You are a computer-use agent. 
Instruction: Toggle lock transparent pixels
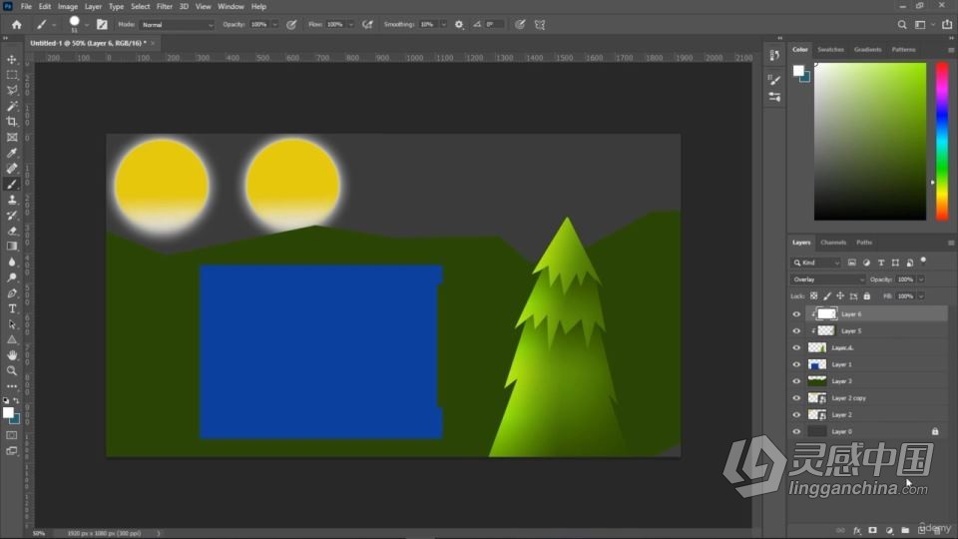[x=814, y=296]
